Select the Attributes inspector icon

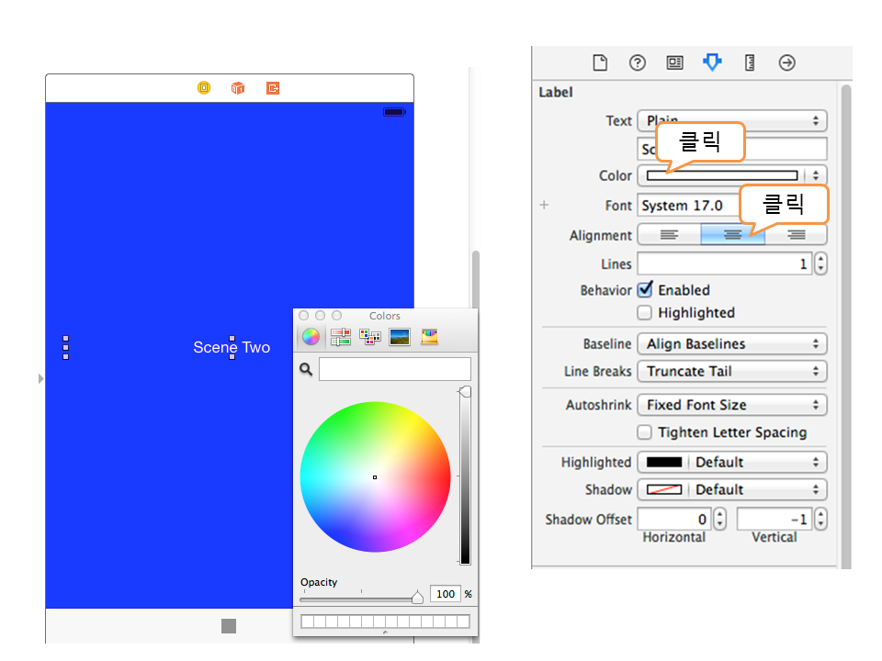[712, 62]
